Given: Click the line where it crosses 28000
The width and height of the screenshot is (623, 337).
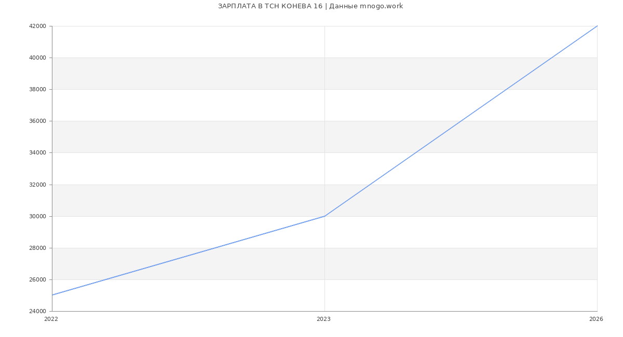Looking at the screenshot, I should click(215, 248).
